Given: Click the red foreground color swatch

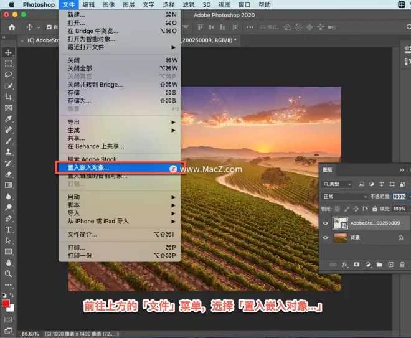Looking at the screenshot, I should tap(6, 304).
